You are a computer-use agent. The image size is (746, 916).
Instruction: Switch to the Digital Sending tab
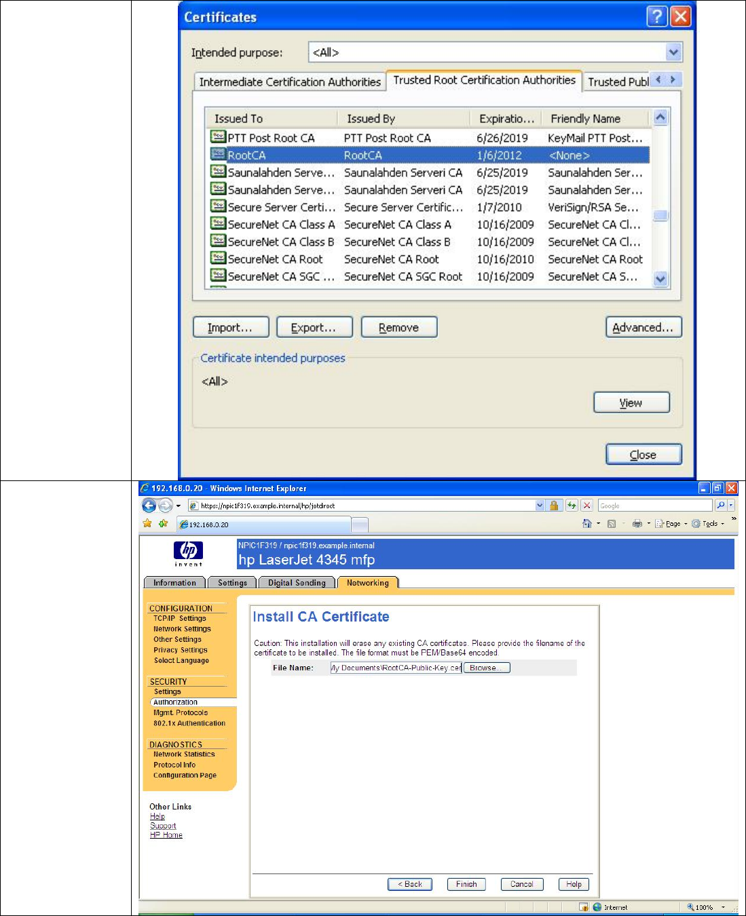click(297, 583)
